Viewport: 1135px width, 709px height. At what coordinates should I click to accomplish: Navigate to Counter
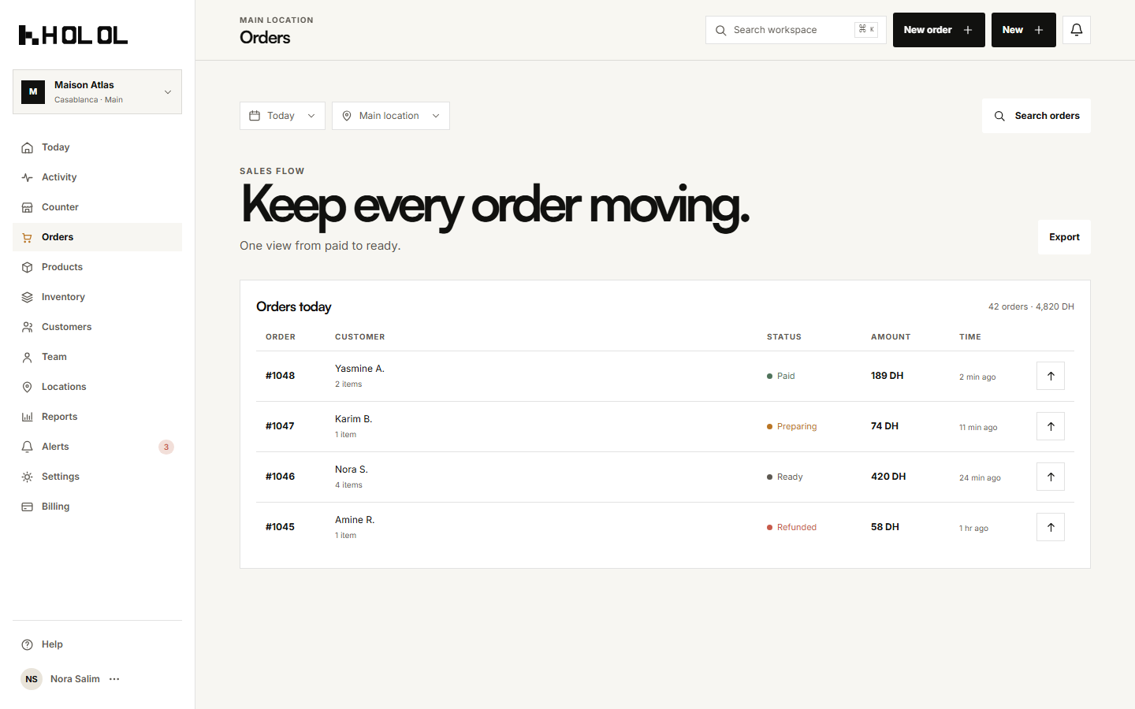[x=97, y=207]
